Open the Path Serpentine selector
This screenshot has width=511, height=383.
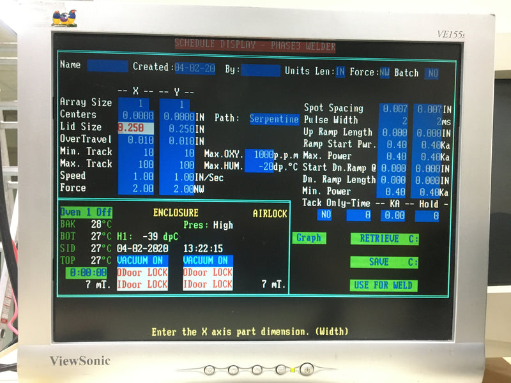(274, 119)
